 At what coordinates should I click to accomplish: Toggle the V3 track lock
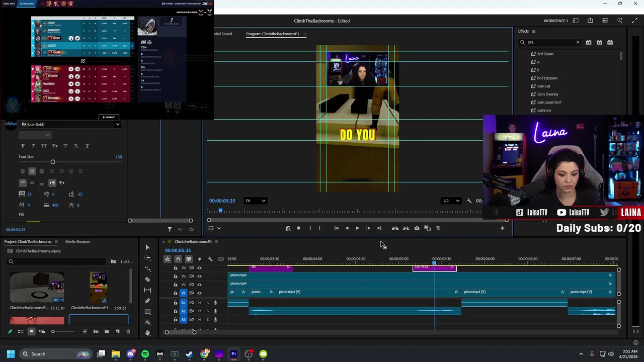(176, 276)
